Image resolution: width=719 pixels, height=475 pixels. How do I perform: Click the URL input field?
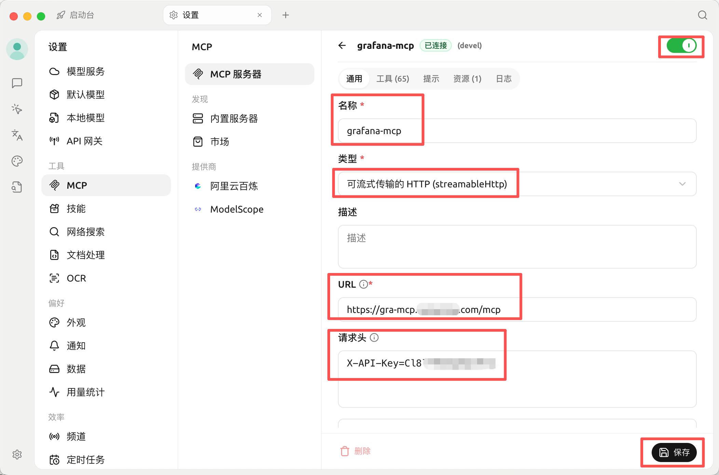(x=517, y=310)
